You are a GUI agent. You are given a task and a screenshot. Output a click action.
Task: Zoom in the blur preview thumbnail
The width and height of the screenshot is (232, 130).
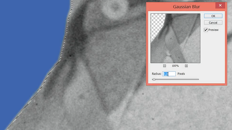point(186,66)
